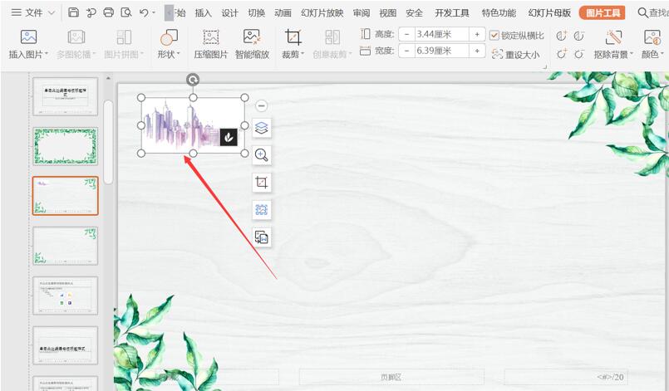The image size is (669, 391).
Task: Open the 形状 shape tool
Action: click(x=169, y=37)
